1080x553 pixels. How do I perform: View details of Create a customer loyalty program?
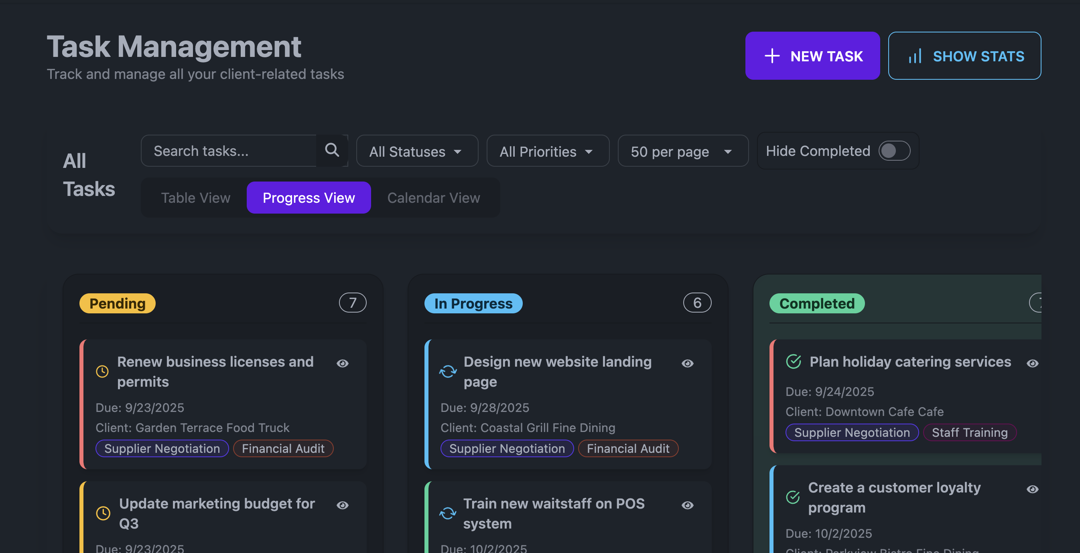[x=1033, y=489]
